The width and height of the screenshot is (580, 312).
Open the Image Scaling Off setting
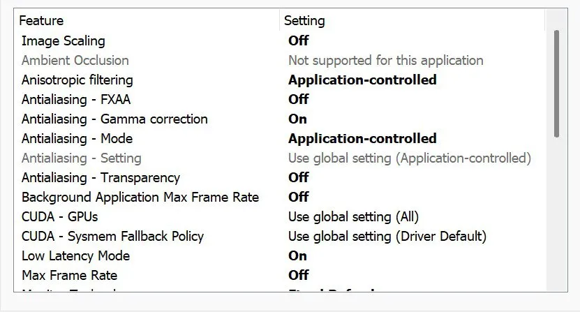[299, 40]
